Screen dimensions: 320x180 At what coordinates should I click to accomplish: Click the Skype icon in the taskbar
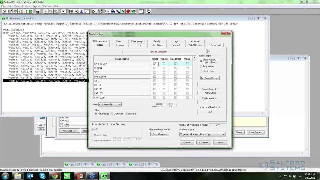[x=42, y=176]
